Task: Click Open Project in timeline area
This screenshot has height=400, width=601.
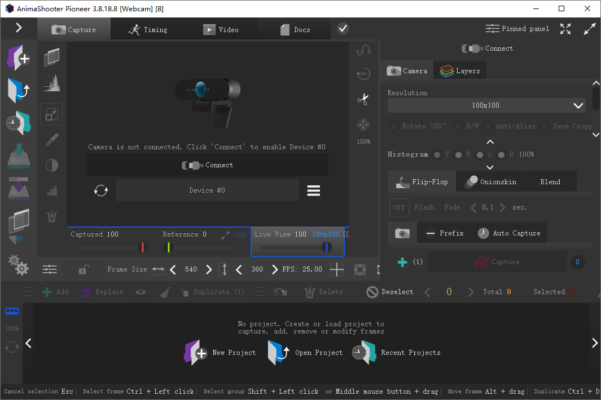Action: tap(305, 353)
